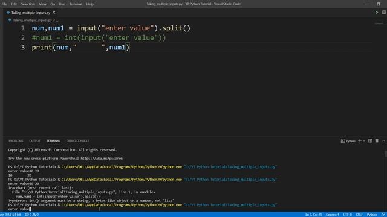This screenshot has height=217, width=387.
Task: Open the View menu
Action: coord(42,4)
